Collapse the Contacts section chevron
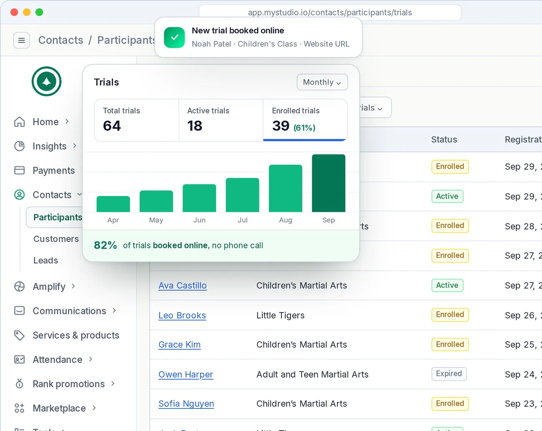 (80, 194)
